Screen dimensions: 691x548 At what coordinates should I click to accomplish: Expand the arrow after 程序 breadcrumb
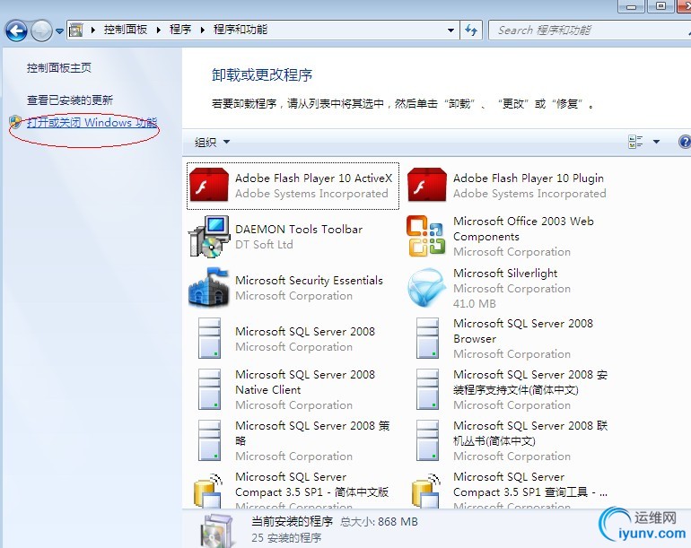(x=202, y=30)
